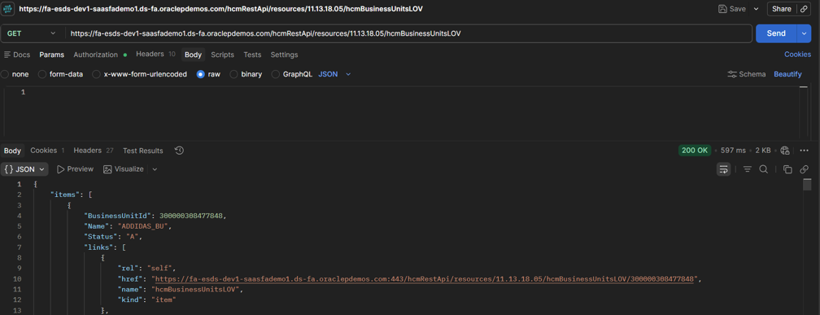Image resolution: width=820 pixels, height=315 pixels.
Task: Select the GraphQL body type
Action: (x=292, y=74)
